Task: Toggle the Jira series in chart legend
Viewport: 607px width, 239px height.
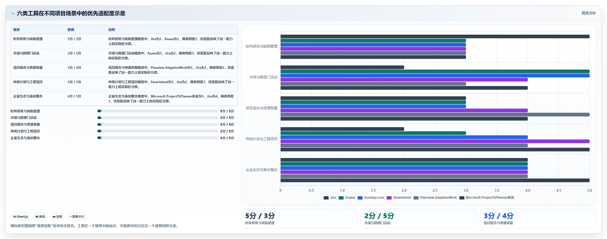Action: pos(330,198)
